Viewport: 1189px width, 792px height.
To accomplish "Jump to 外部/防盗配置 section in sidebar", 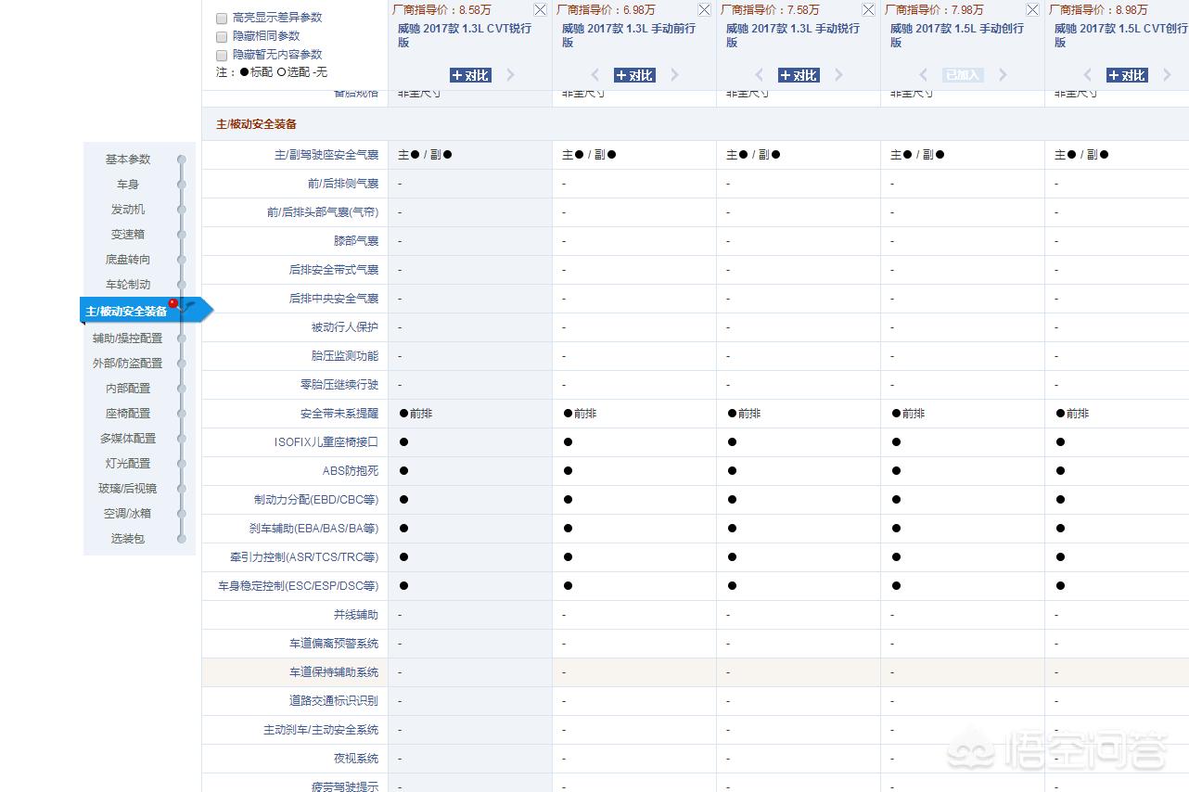I will point(128,364).
